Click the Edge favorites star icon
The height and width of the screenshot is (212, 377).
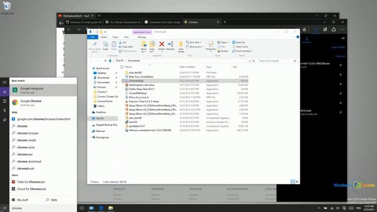(x=304, y=29)
